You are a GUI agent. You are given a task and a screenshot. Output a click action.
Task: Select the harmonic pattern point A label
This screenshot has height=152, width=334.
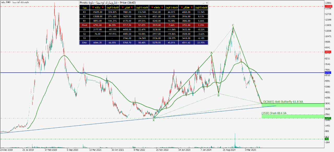tap(211, 53)
